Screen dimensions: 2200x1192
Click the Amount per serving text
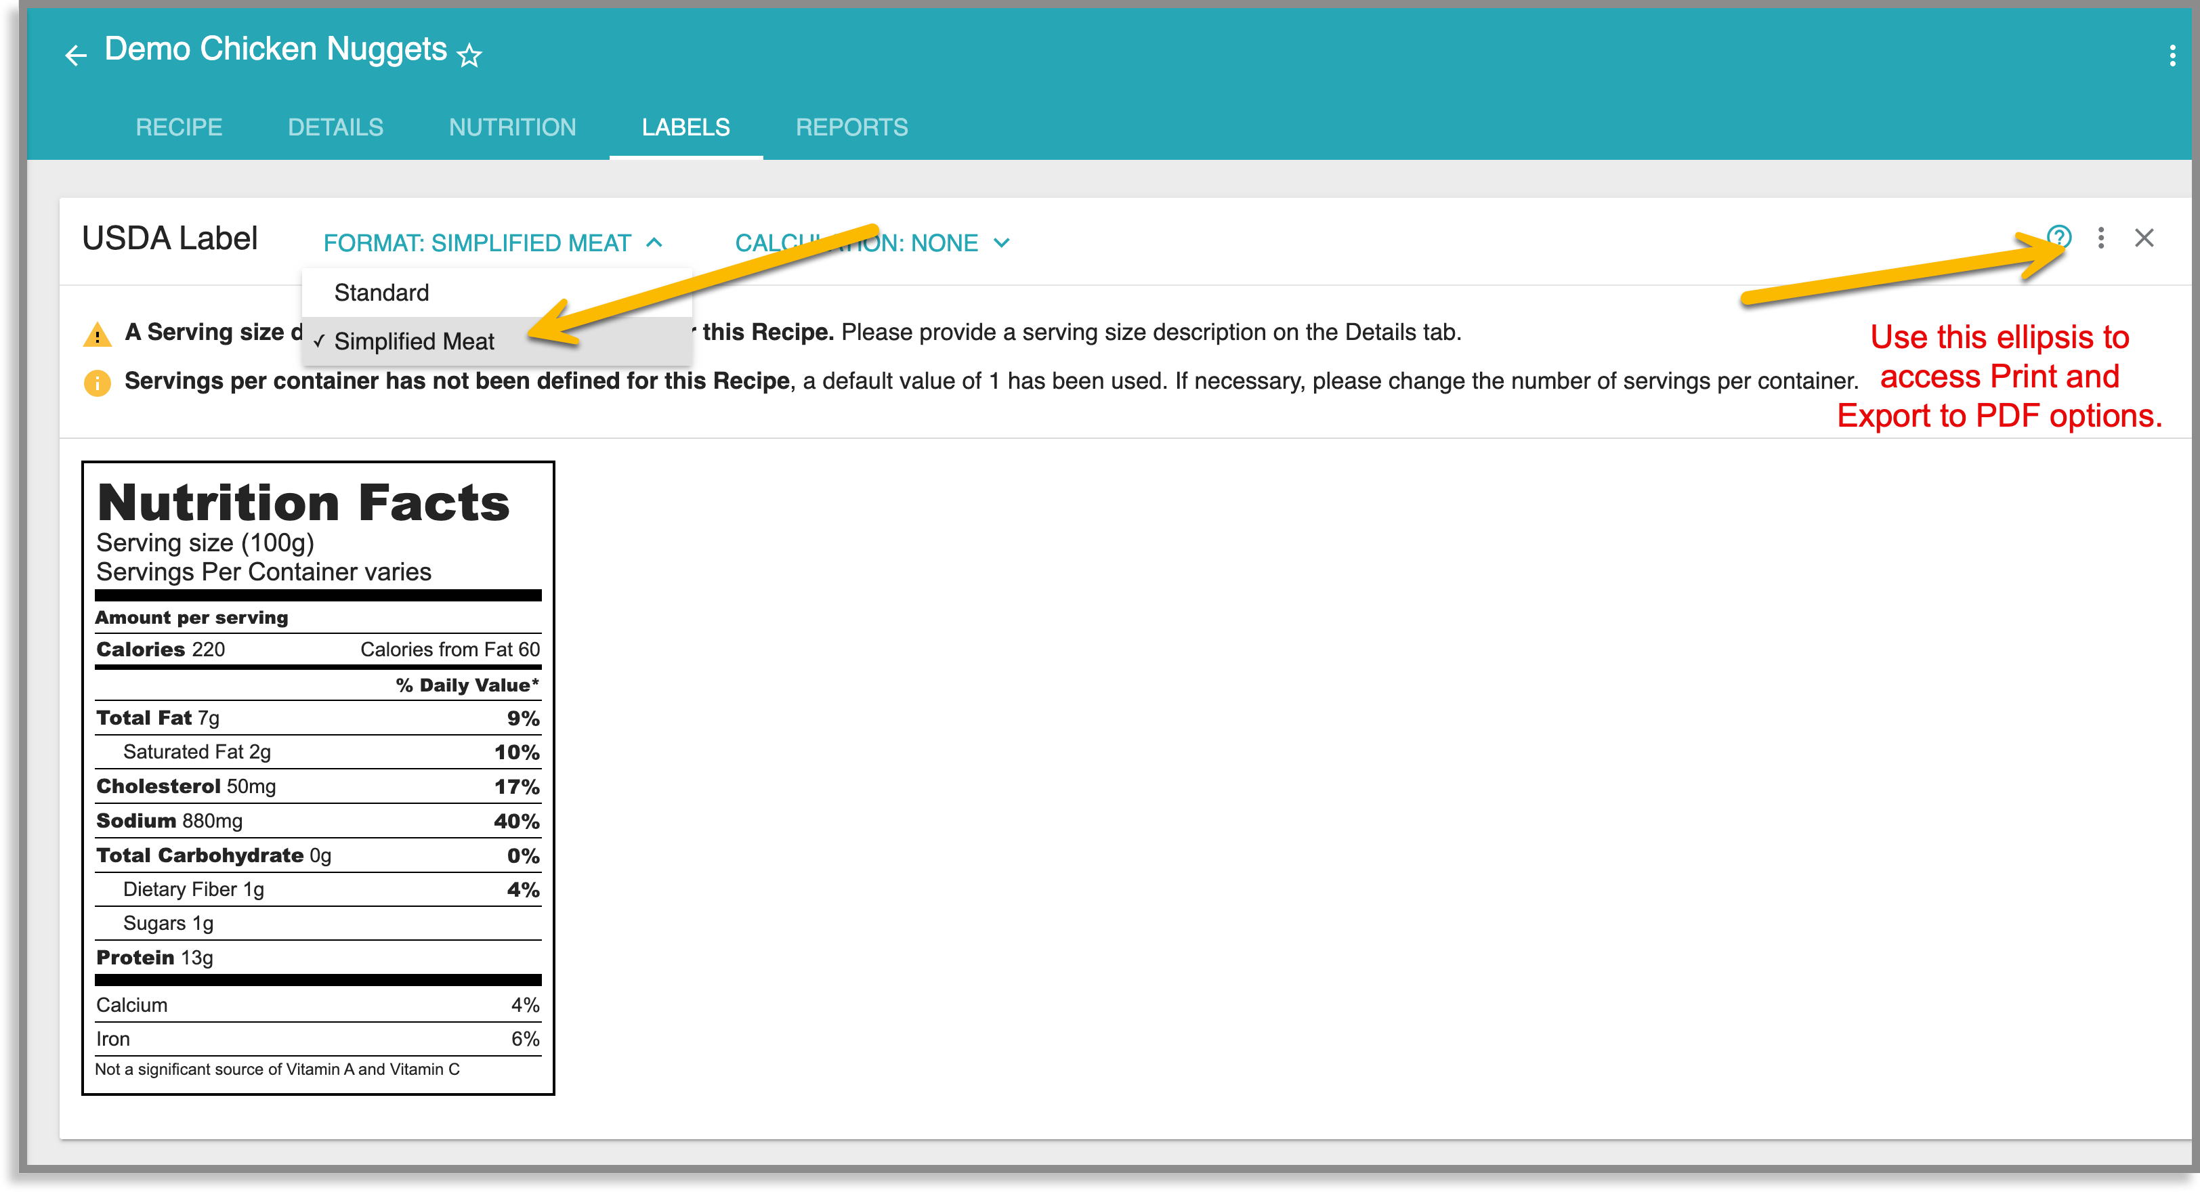(191, 618)
